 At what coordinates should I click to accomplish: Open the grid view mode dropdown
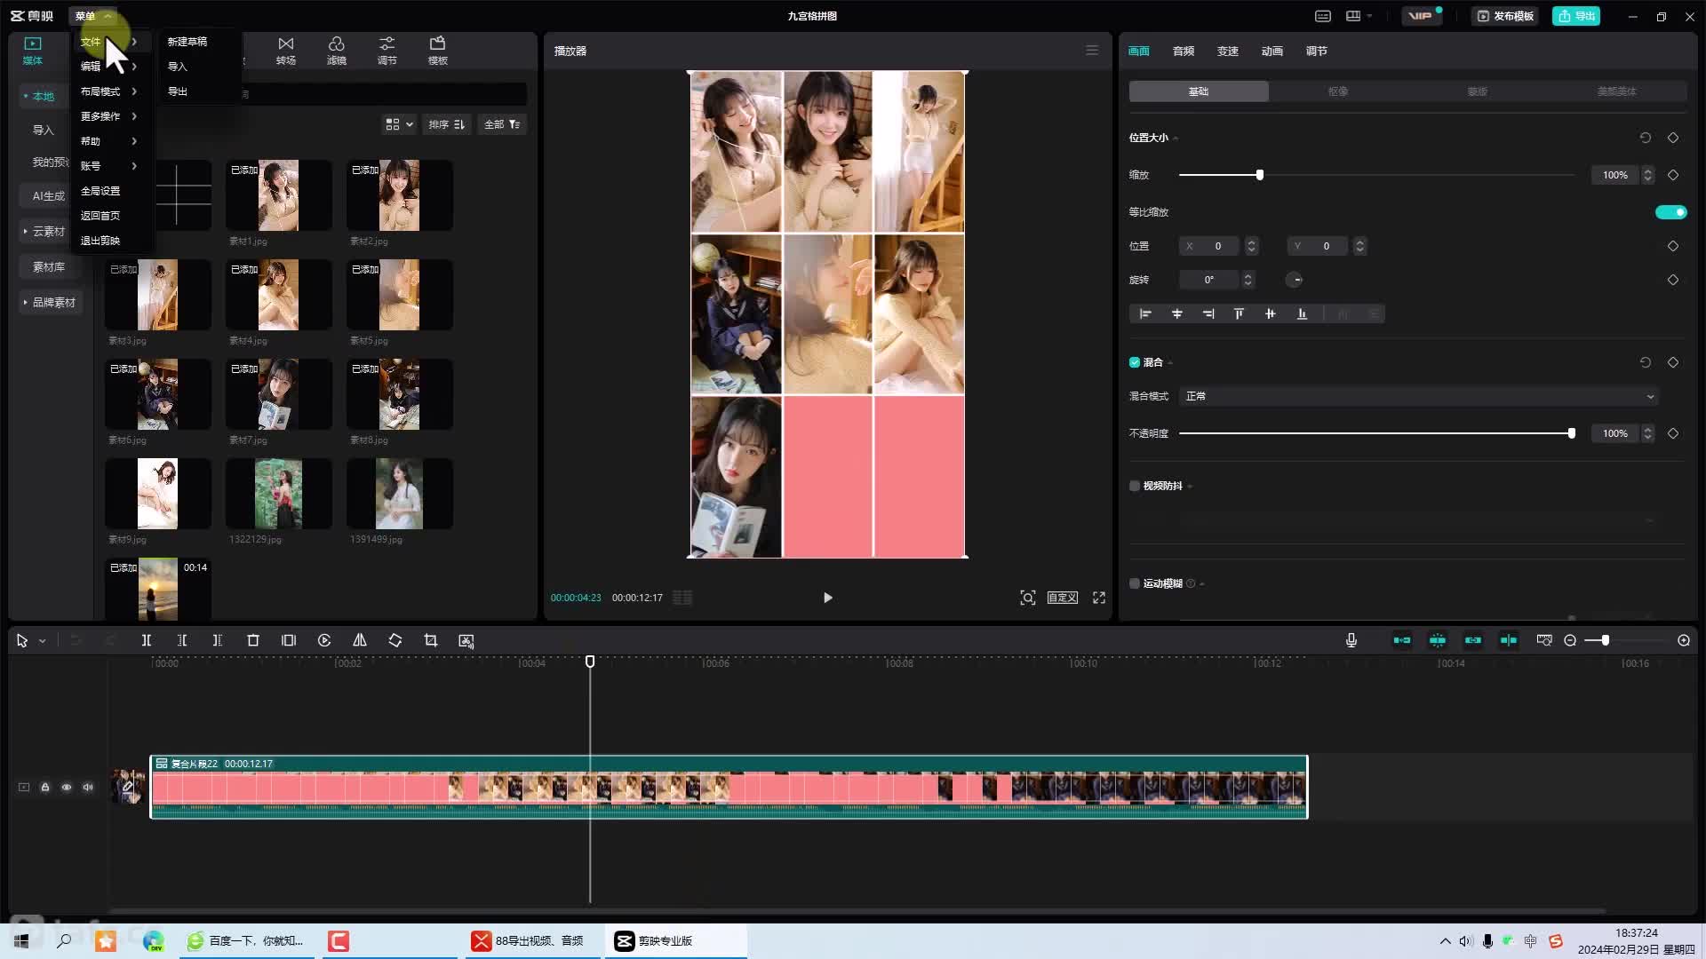[399, 124]
